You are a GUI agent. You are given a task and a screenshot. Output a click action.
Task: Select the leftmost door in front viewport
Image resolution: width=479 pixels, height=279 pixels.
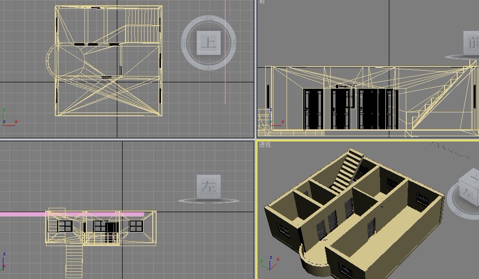pyautogui.click(x=313, y=109)
